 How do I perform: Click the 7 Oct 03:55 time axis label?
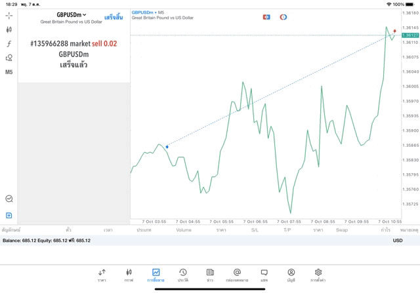pyautogui.click(x=154, y=222)
